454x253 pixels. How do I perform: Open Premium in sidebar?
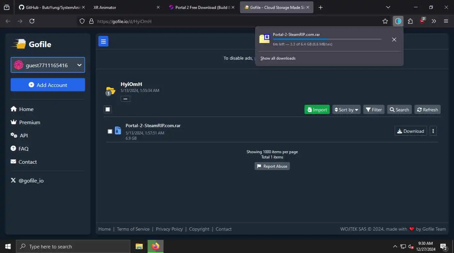pyautogui.click(x=25, y=122)
